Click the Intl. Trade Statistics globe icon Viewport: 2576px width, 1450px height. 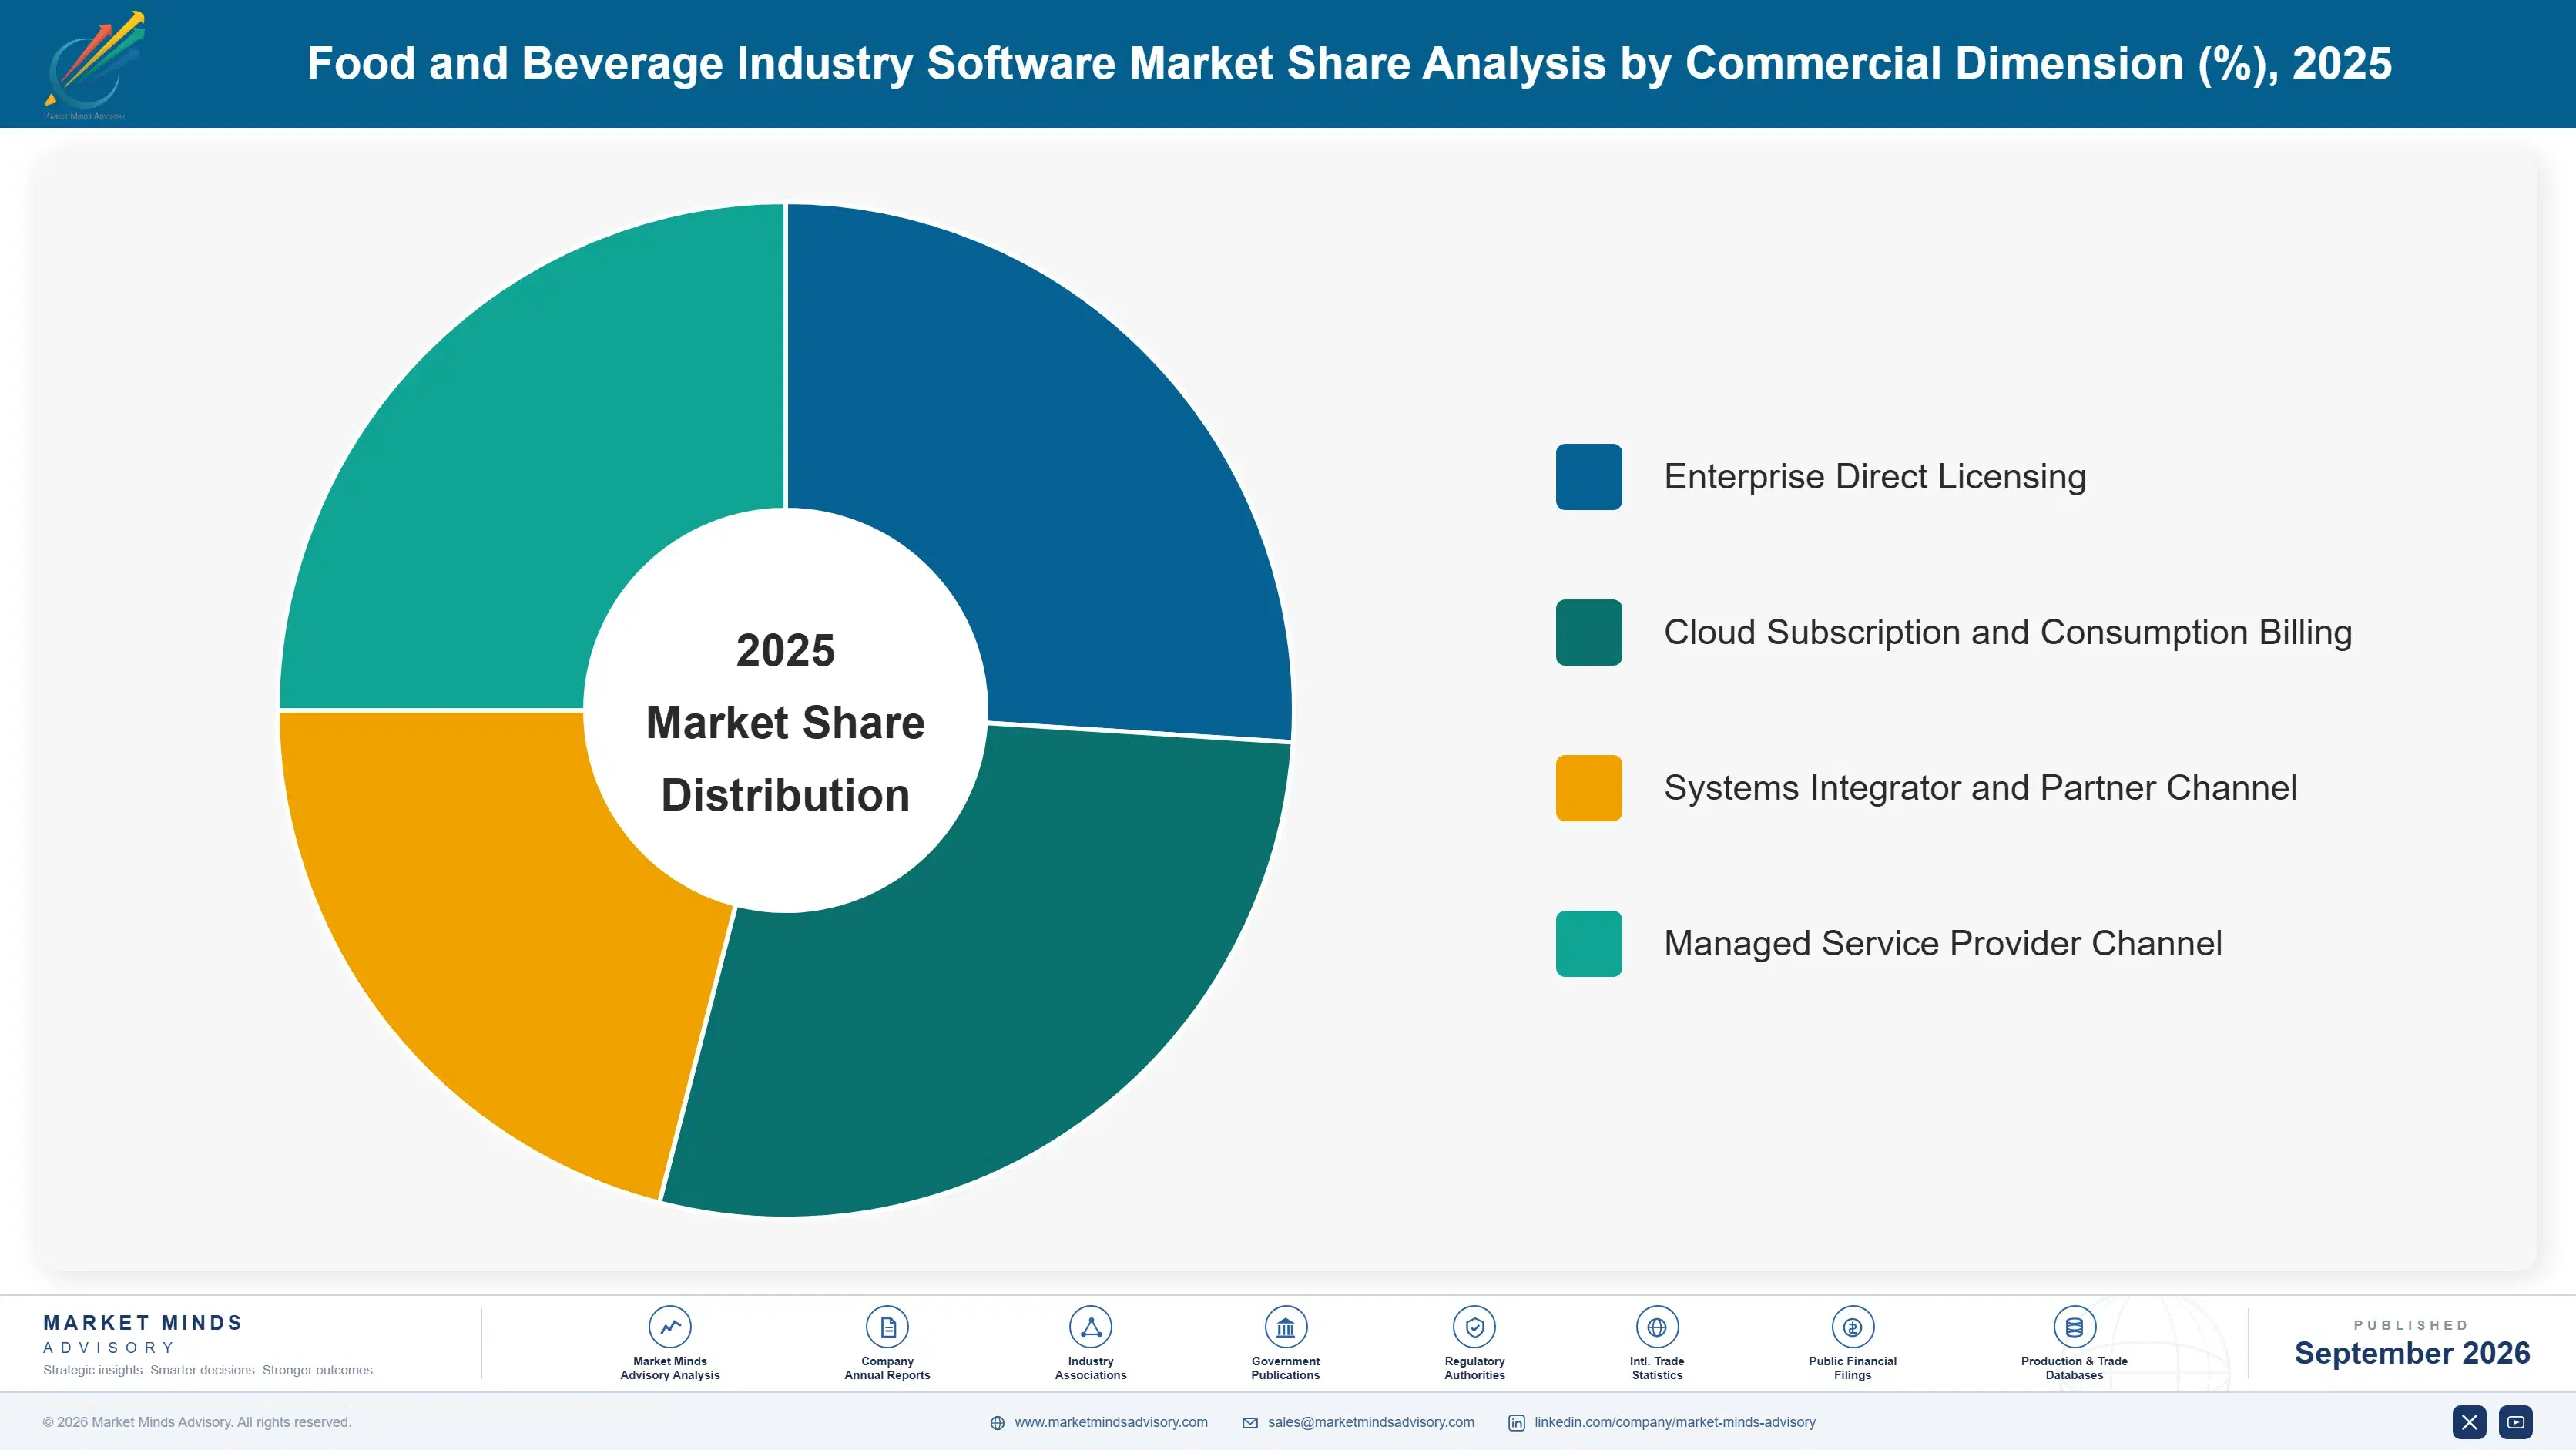(1656, 1327)
